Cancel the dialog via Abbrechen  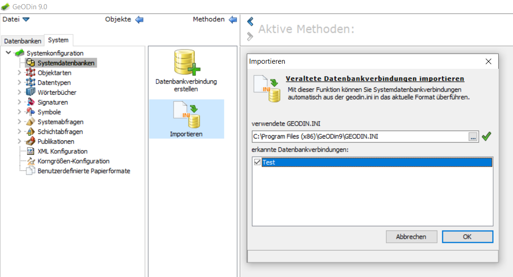click(411, 236)
